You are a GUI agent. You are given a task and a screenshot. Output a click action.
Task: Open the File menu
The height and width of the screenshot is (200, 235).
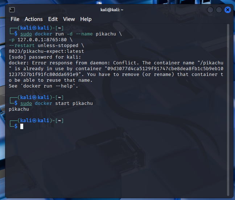coord(15,19)
